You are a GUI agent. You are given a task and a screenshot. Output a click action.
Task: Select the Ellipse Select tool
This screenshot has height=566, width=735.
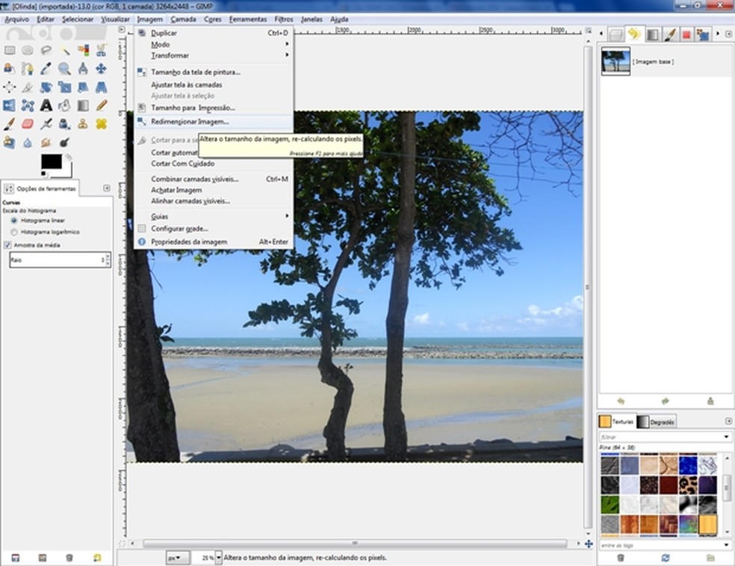pyautogui.click(x=28, y=50)
